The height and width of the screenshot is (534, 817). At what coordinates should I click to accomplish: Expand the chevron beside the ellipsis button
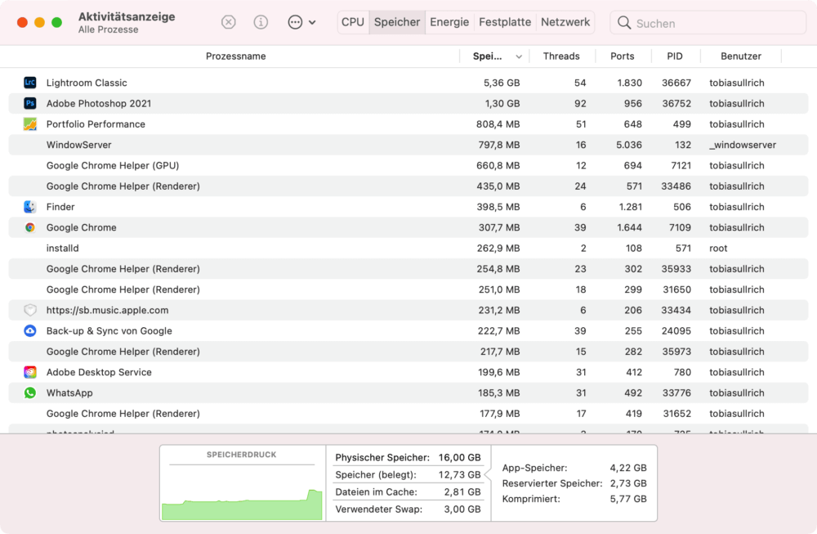pos(312,22)
